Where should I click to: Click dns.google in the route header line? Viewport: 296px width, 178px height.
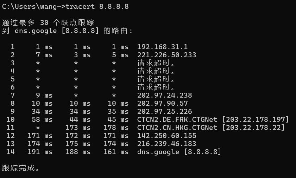(x=31, y=31)
